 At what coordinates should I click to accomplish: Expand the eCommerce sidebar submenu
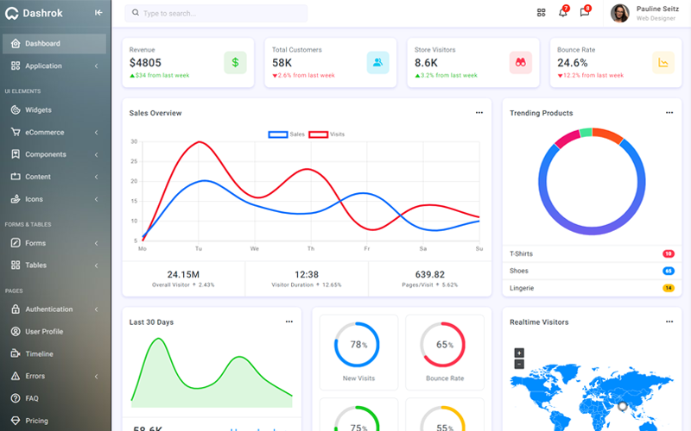[54, 132]
